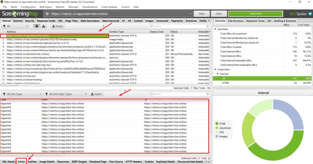Open the Visualisations menu
The height and width of the screenshot is (164, 313).
(x=90, y=7)
